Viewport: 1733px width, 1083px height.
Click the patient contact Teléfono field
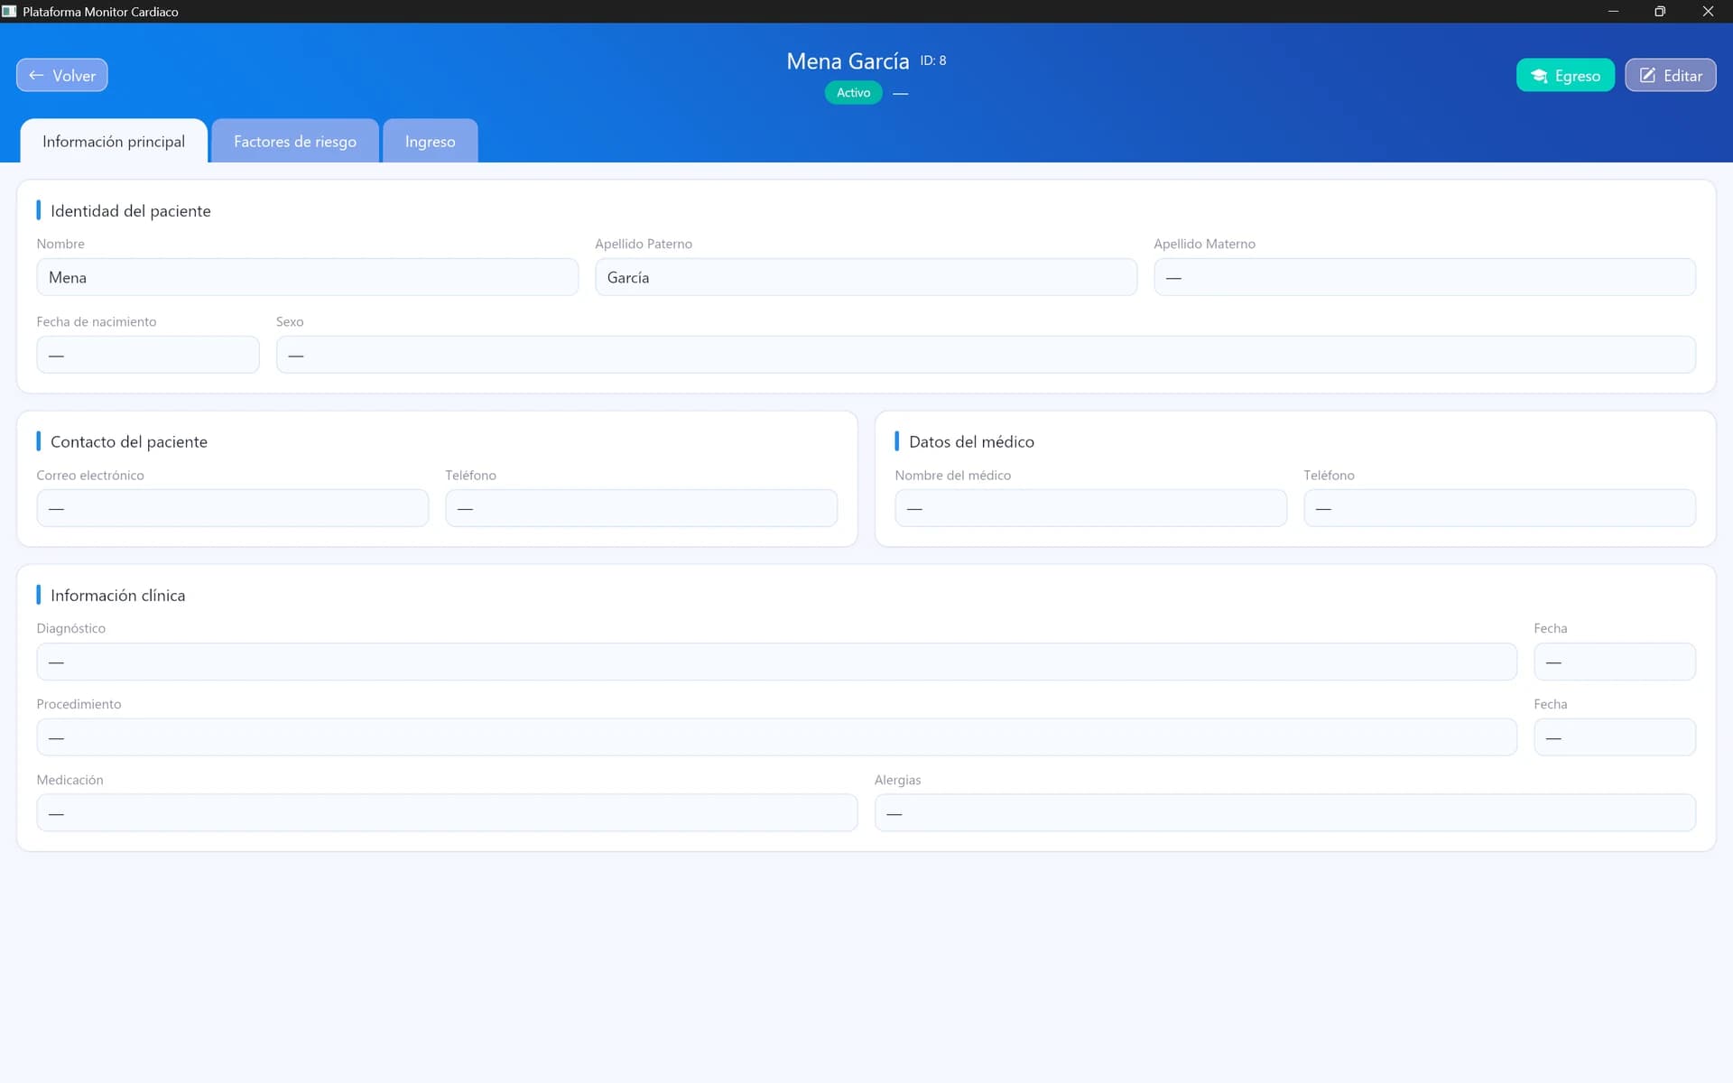(641, 508)
